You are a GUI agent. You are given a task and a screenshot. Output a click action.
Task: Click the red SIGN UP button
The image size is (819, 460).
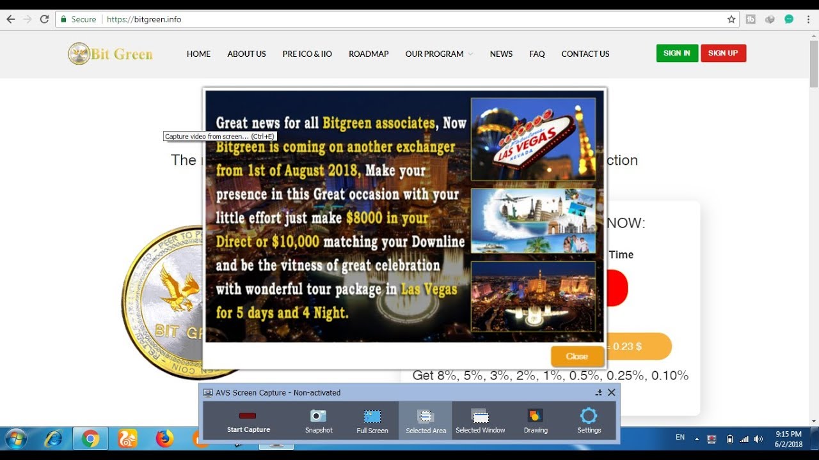click(723, 53)
